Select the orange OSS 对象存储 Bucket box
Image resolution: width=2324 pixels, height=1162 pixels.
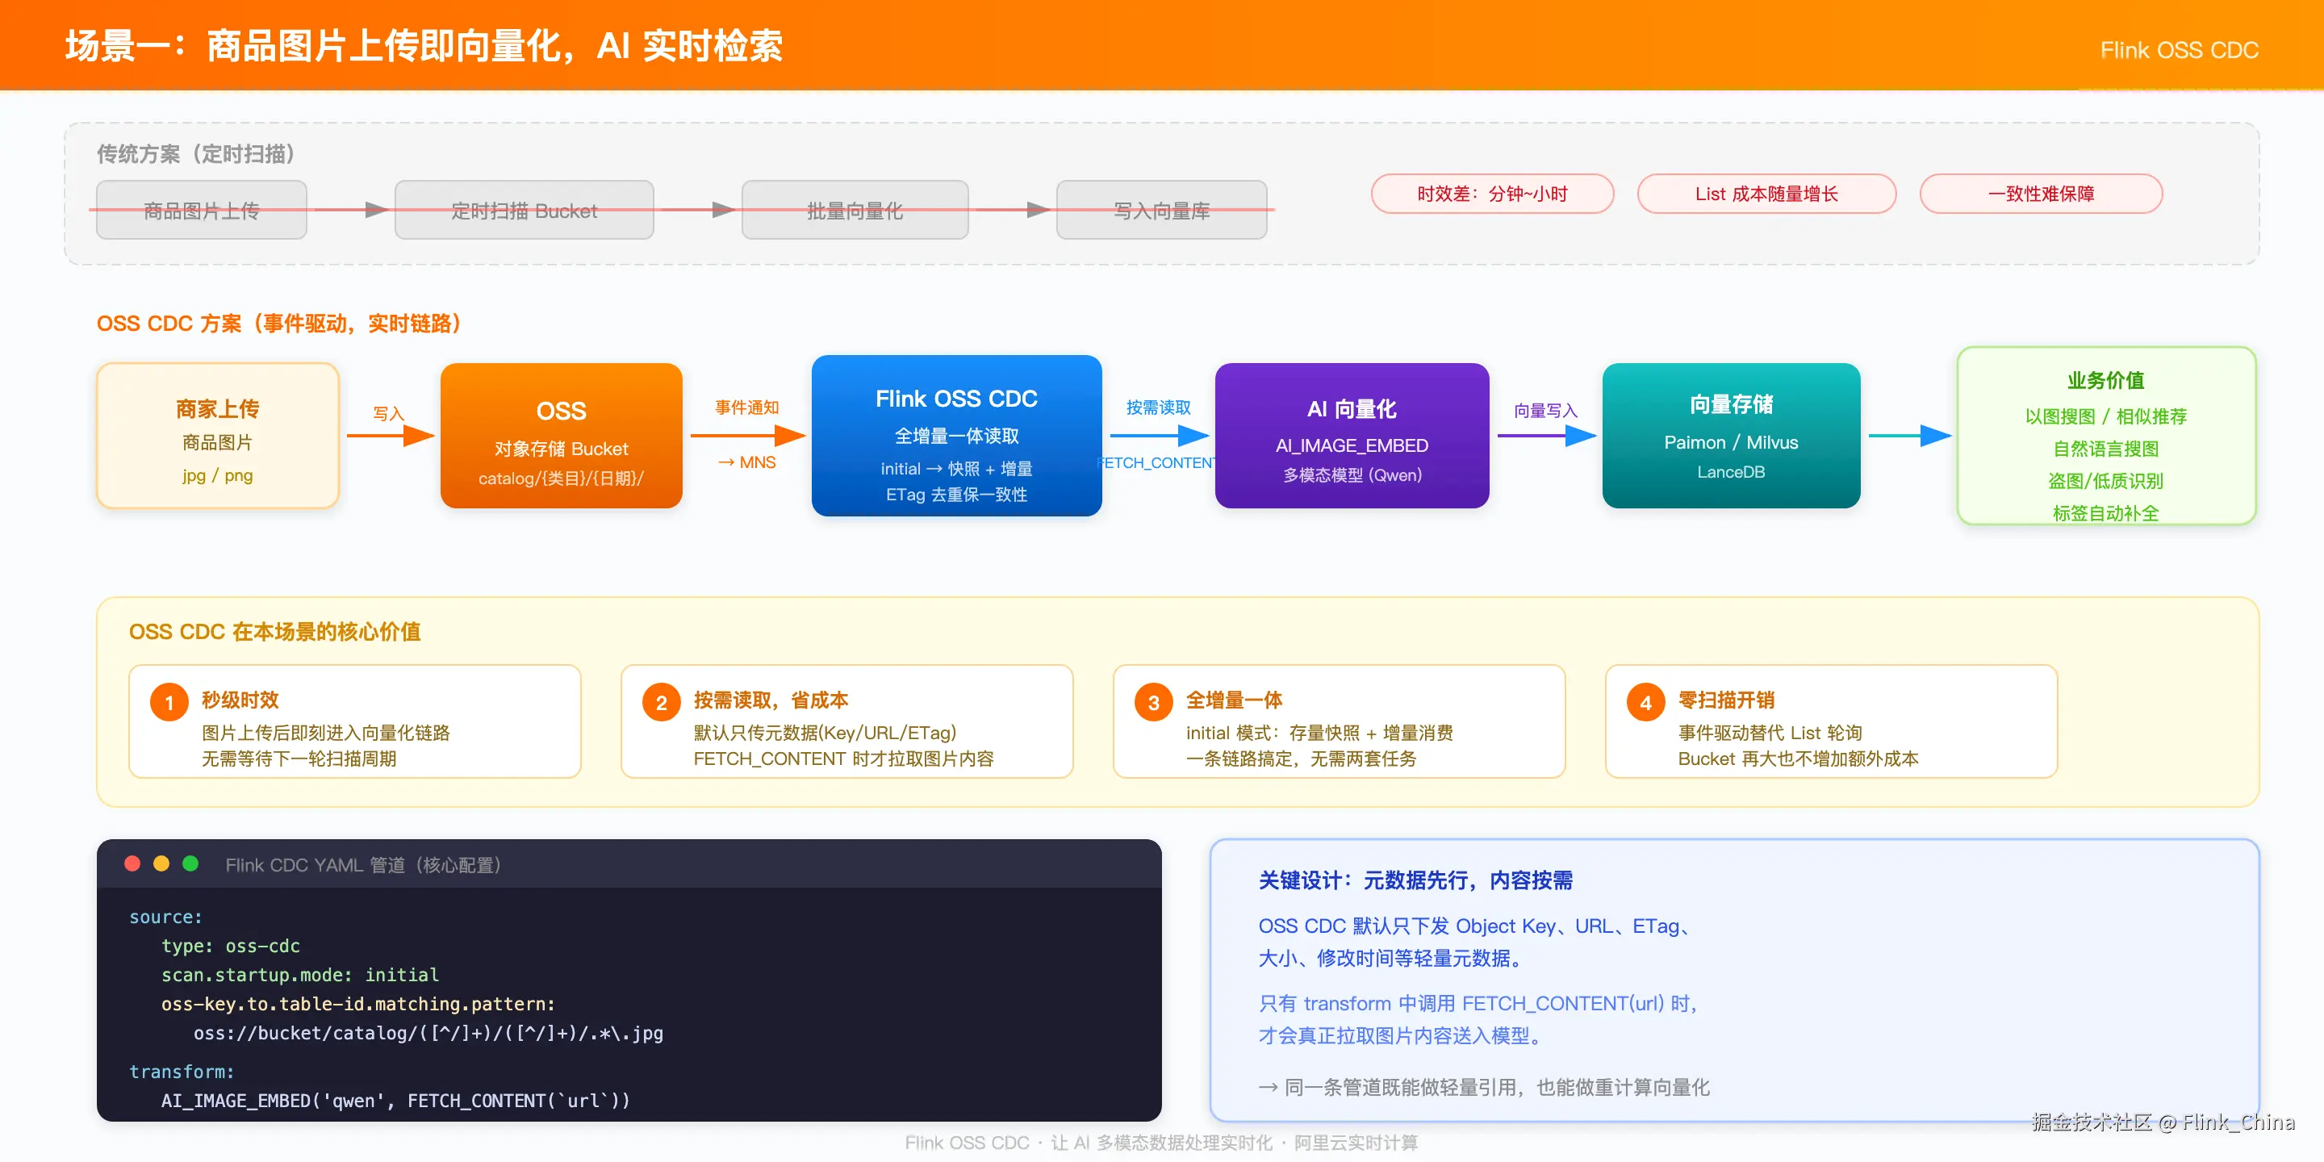pyautogui.click(x=561, y=436)
